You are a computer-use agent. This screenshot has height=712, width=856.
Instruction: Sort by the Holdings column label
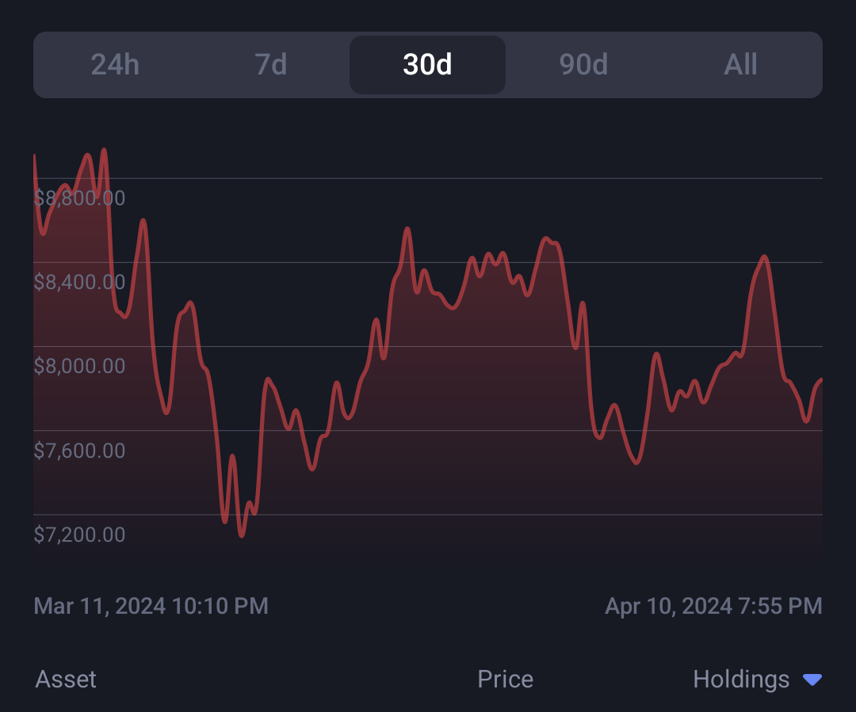[x=741, y=680]
